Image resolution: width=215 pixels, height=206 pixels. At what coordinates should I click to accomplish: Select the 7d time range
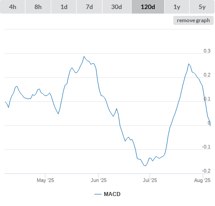[x=89, y=7]
